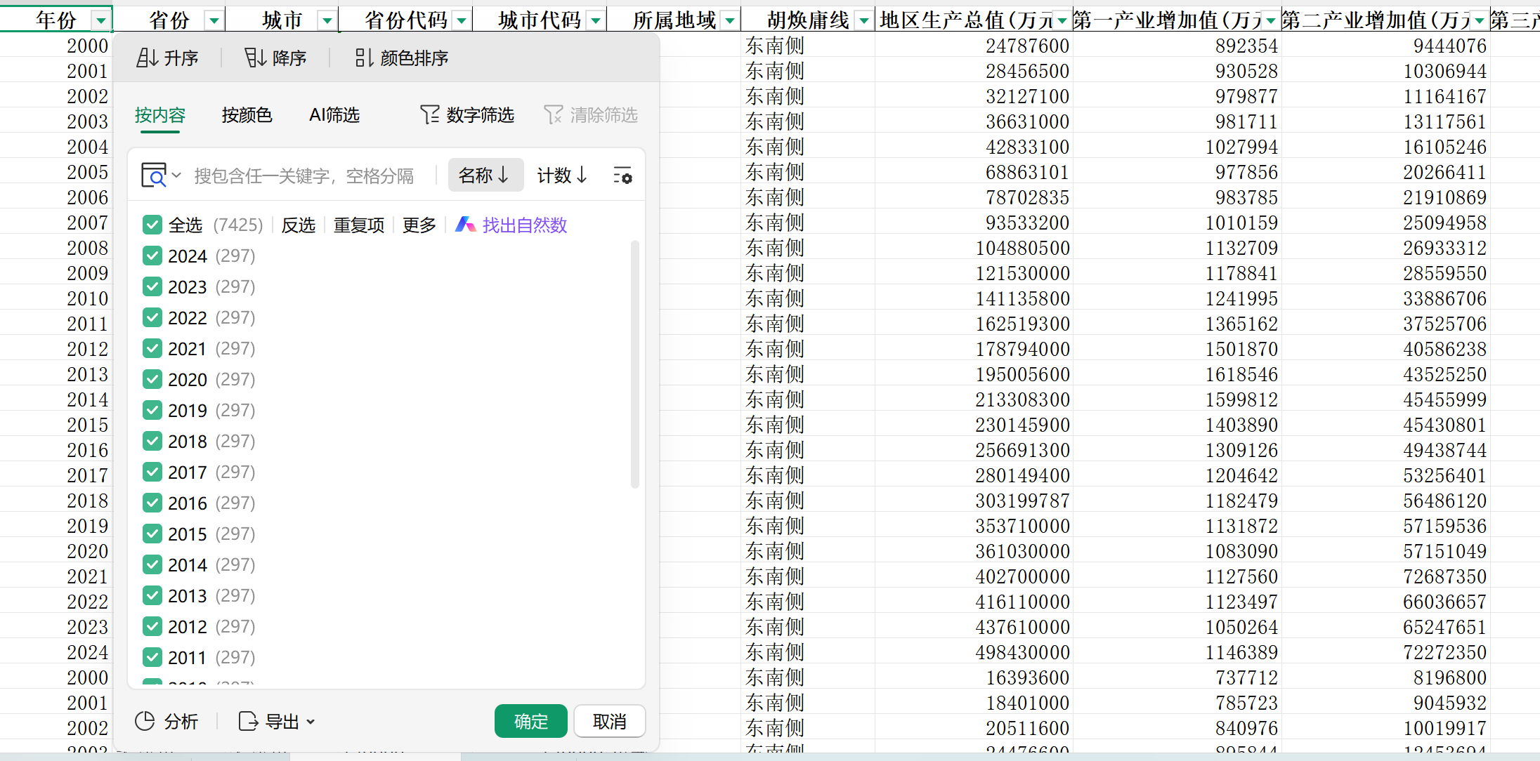Open the 省份 column filter dropdown
Screen dimensions: 1540x761
point(214,21)
